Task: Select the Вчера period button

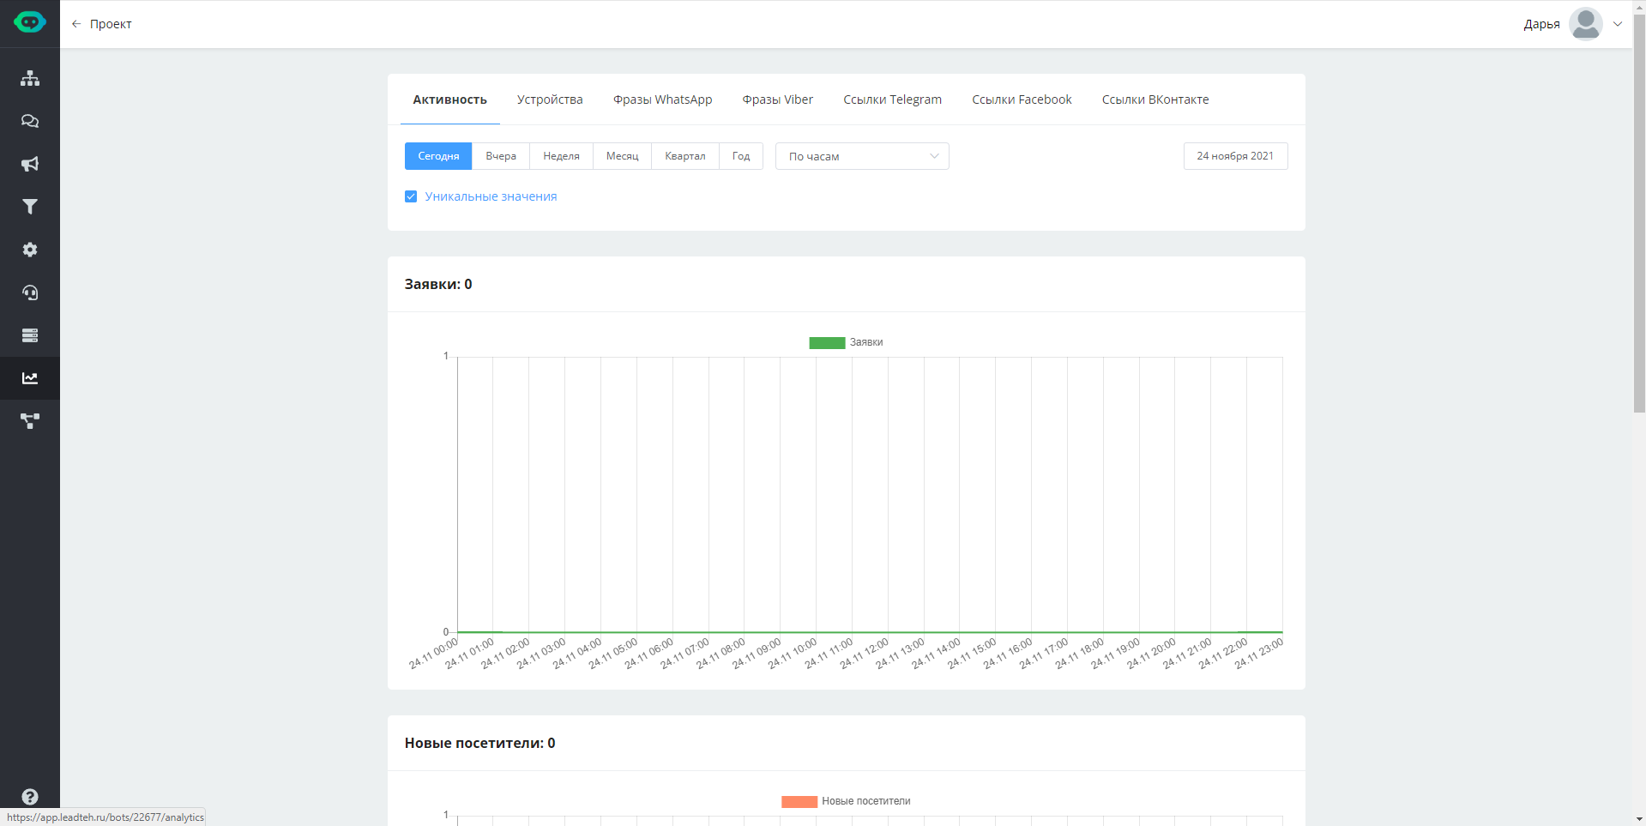Action: pyautogui.click(x=501, y=156)
